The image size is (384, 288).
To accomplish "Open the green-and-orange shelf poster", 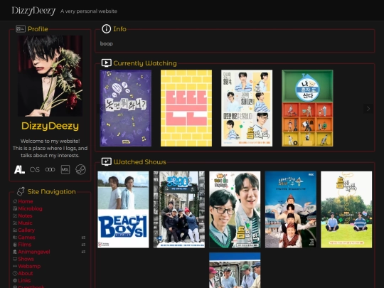I will (307, 108).
